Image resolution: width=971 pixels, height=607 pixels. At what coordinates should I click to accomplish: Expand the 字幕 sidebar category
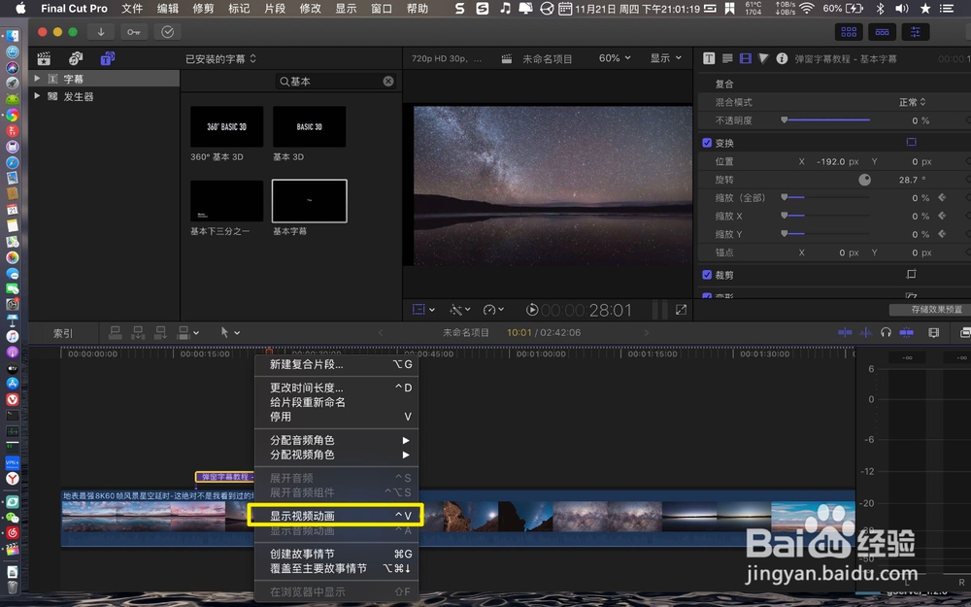[x=37, y=79]
